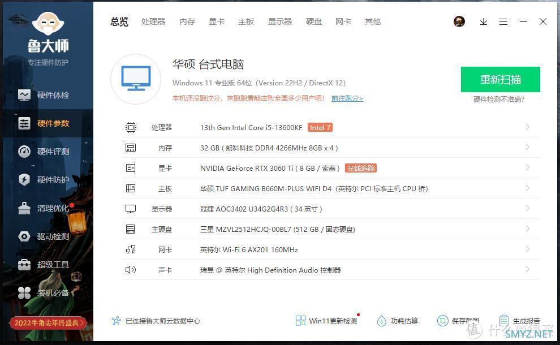Click the TUF GAMING B660M-PLUS text
This screenshot has height=345, width=560.
tap(314, 188)
